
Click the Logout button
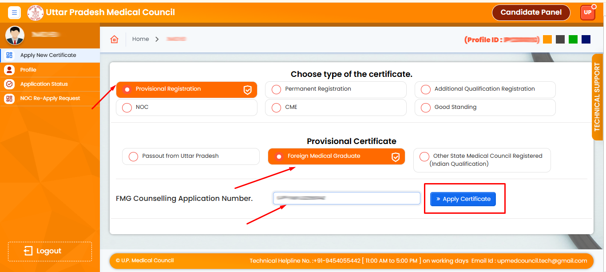[50, 251]
